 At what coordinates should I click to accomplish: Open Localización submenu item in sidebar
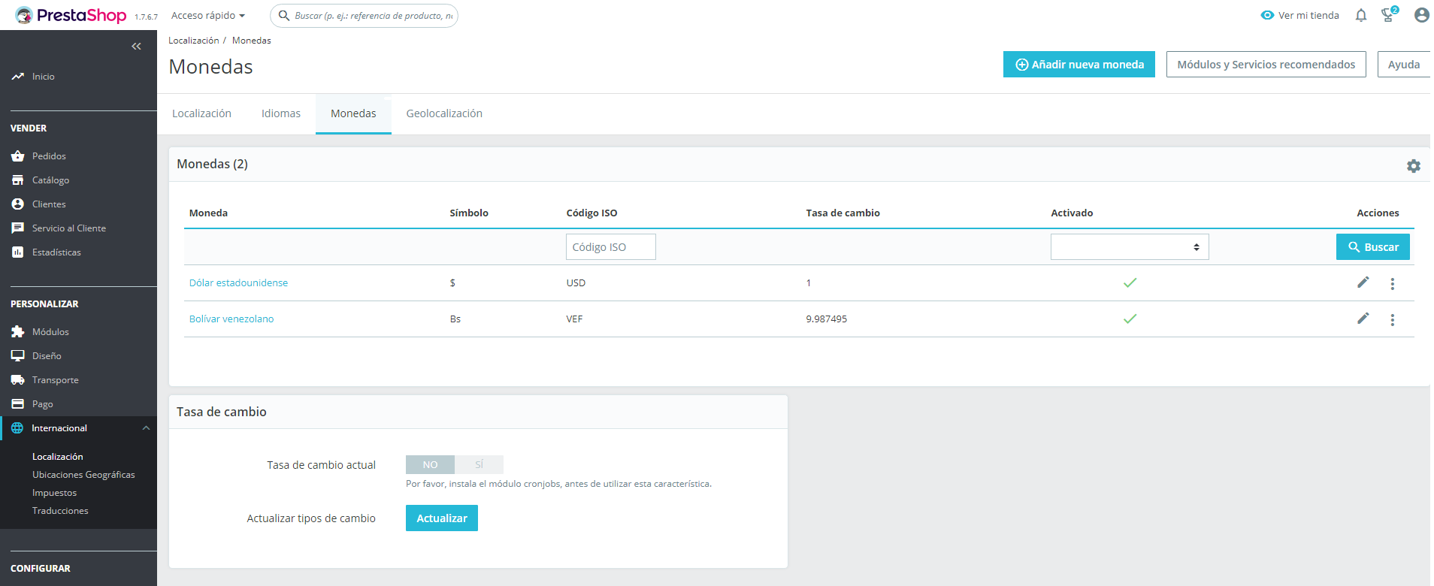[x=58, y=457]
